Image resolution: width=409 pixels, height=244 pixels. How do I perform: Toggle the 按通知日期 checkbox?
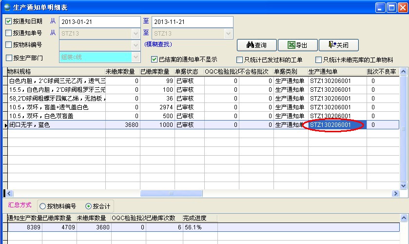click(9, 21)
